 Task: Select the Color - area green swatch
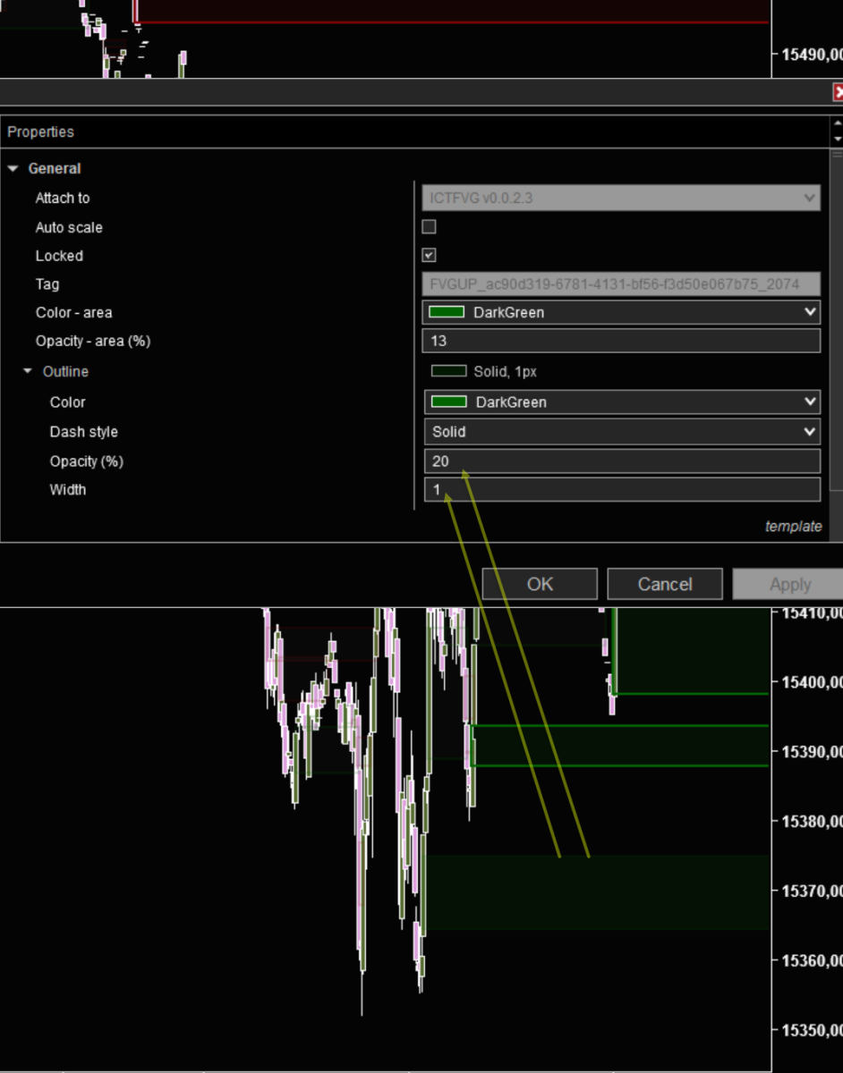click(x=447, y=312)
